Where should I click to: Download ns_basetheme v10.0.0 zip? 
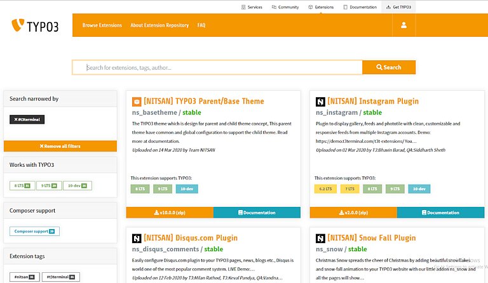tap(170, 213)
